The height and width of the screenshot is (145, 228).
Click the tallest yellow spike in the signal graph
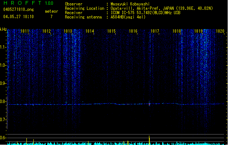pyautogui.click(x=149, y=140)
